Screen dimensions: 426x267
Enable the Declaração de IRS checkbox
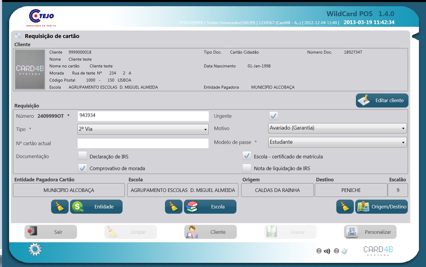(x=83, y=156)
